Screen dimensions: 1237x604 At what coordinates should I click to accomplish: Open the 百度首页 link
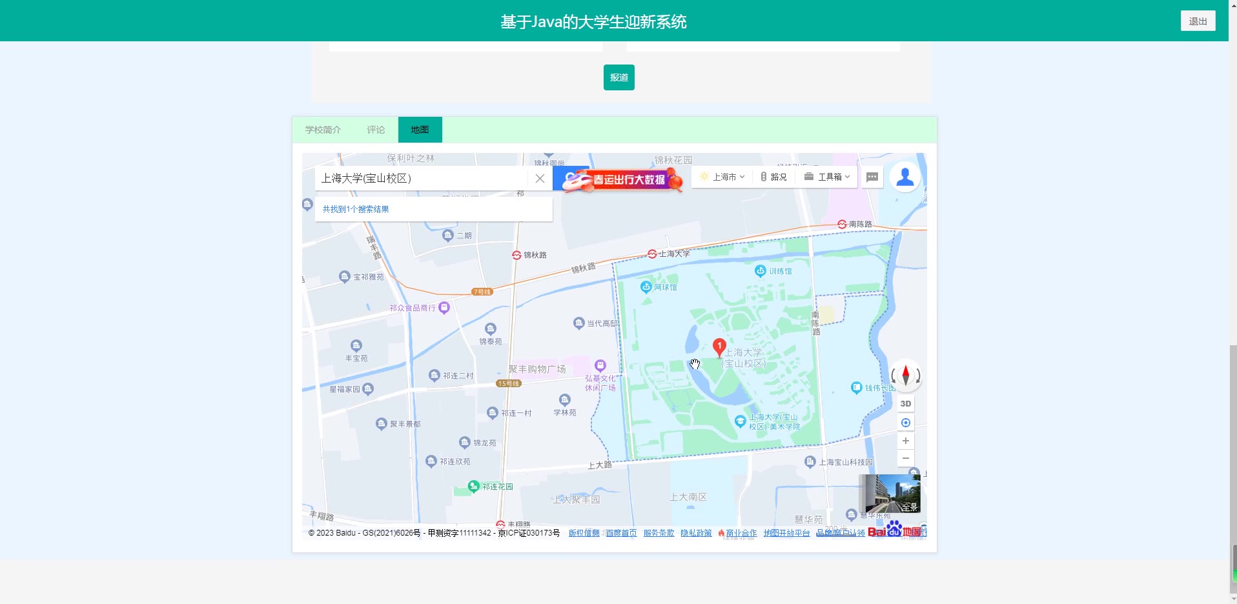(x=621, y=533)
